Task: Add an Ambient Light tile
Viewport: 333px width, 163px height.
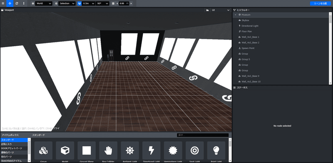Action: [x=130, y=150]
